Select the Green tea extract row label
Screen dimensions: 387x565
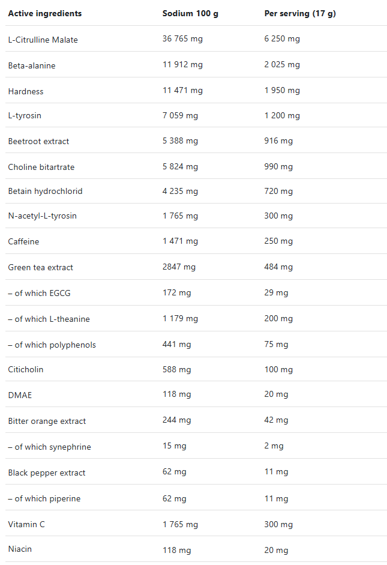(x=40, y=267)
